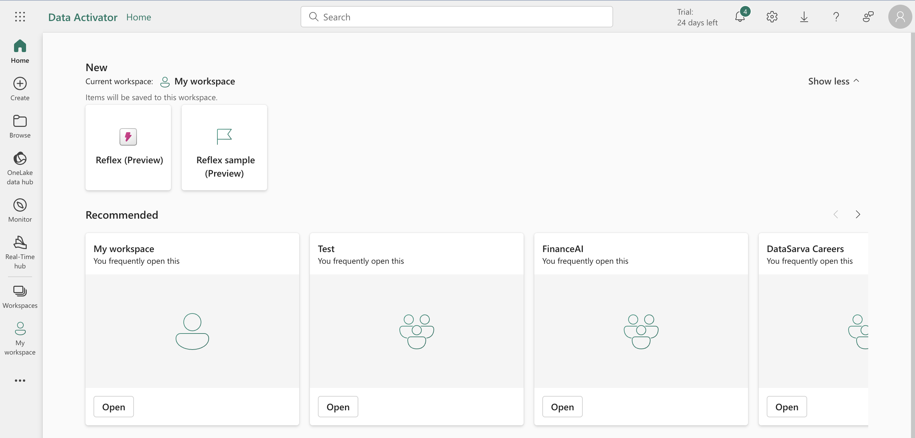Viewport: 915px width, 438px height.
Task: Click the FinanceAI card group thumbnail
Action: [641, 331]
